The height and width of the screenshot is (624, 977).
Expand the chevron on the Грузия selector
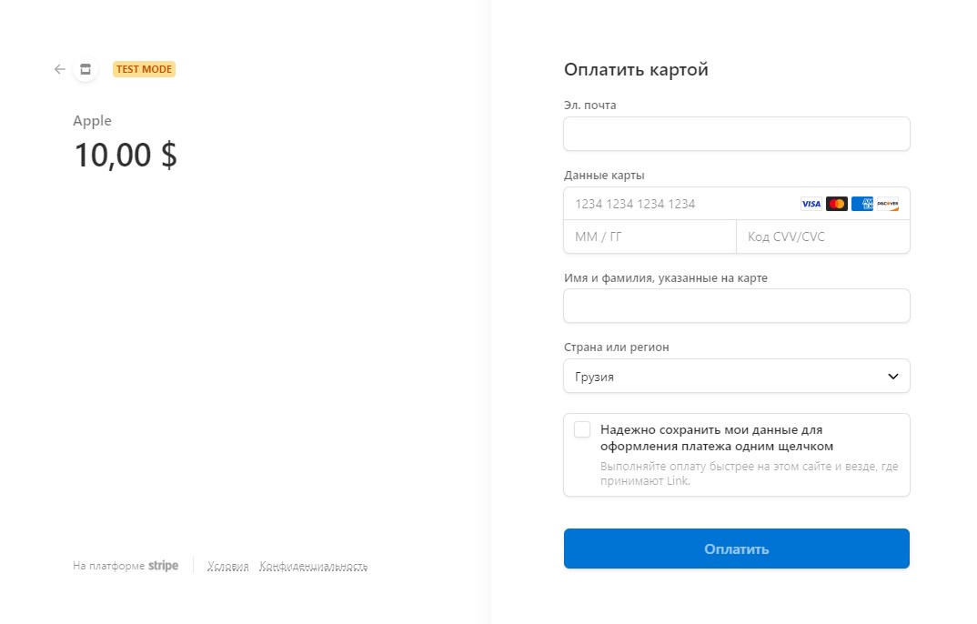coord(891,376)
